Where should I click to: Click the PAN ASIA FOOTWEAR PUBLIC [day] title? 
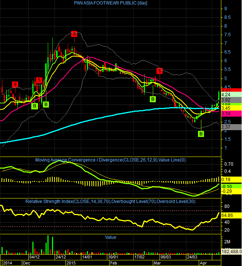click(111, 3)
